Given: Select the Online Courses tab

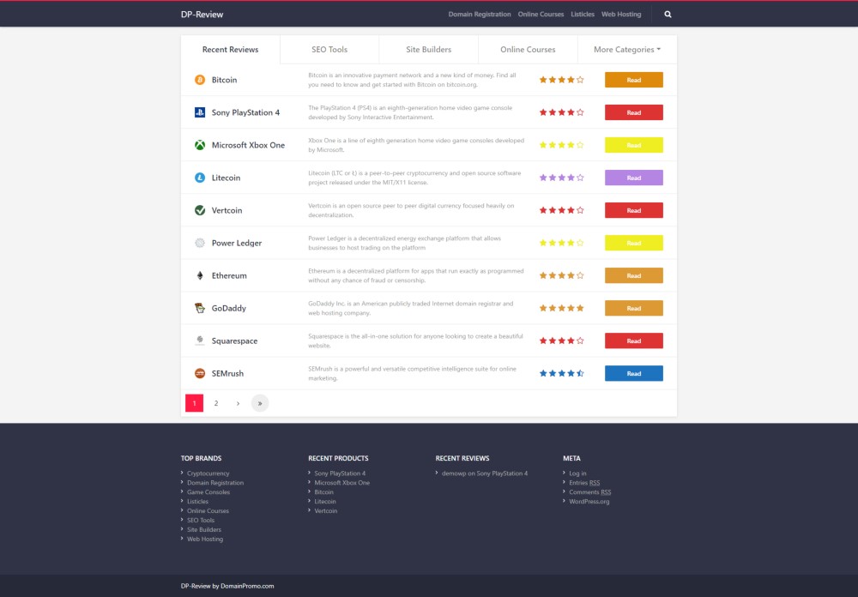Looking at the screenshot, I should [x=528, y=49].
